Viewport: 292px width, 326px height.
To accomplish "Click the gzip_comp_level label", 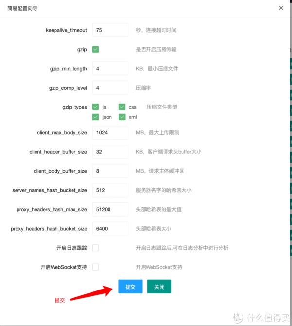I will (x=68, y=88).
